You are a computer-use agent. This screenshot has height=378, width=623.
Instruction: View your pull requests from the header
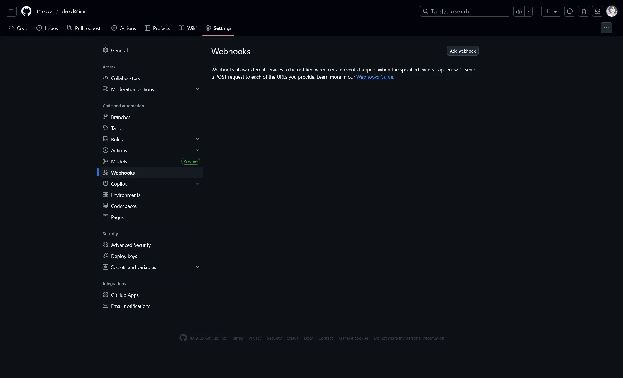pos(584,11)
